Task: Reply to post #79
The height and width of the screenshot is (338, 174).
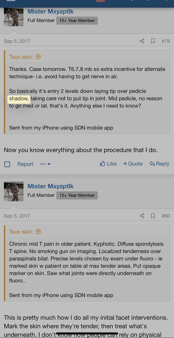Action: click(159, 164)
